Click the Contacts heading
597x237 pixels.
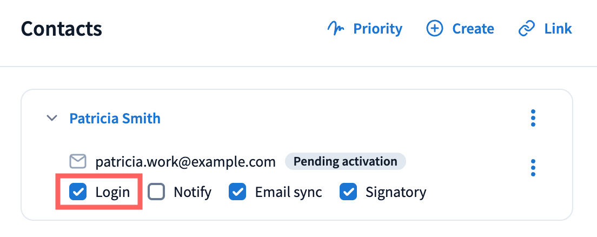click(x=61, y=29)
